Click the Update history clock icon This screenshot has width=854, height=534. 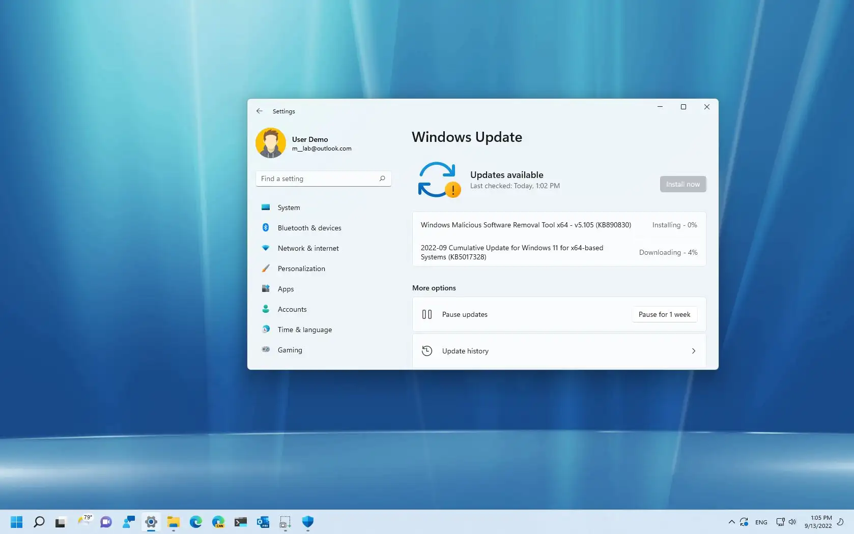pos(427,351)
